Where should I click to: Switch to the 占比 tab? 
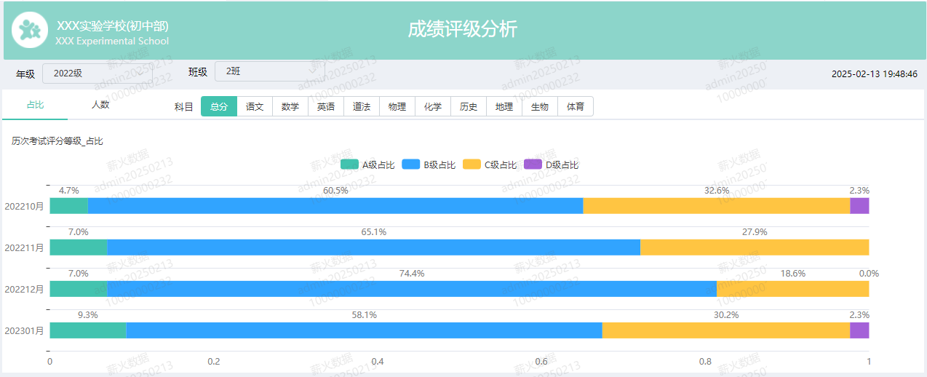[35, 105]
